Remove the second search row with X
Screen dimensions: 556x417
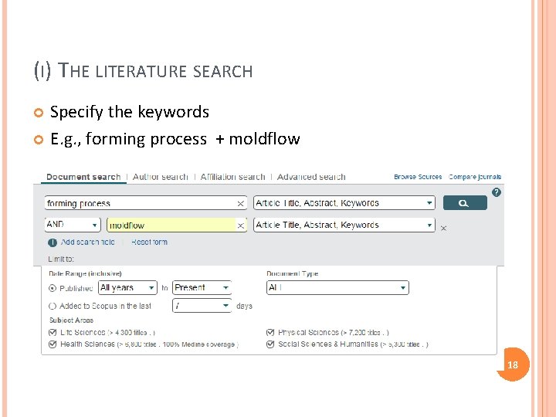(x=443, y=229)
